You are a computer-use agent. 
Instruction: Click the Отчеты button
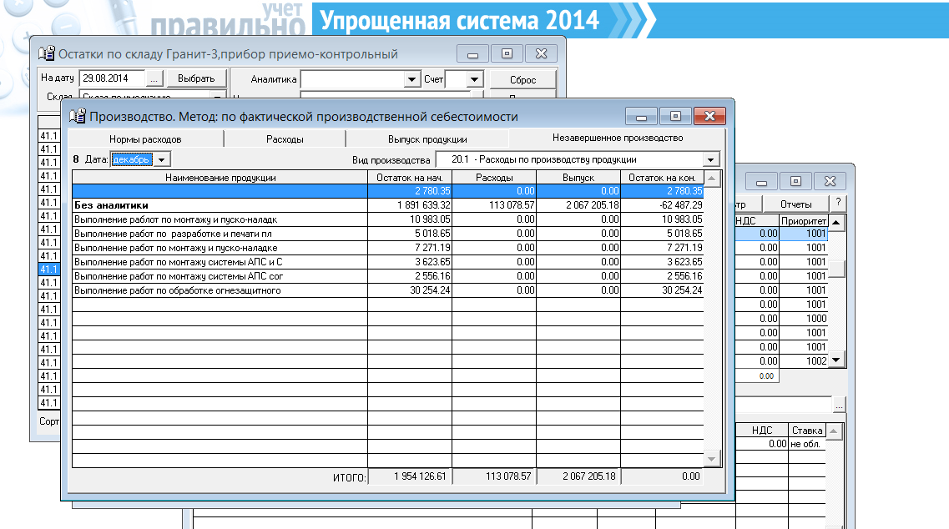(x=795, y=204)
